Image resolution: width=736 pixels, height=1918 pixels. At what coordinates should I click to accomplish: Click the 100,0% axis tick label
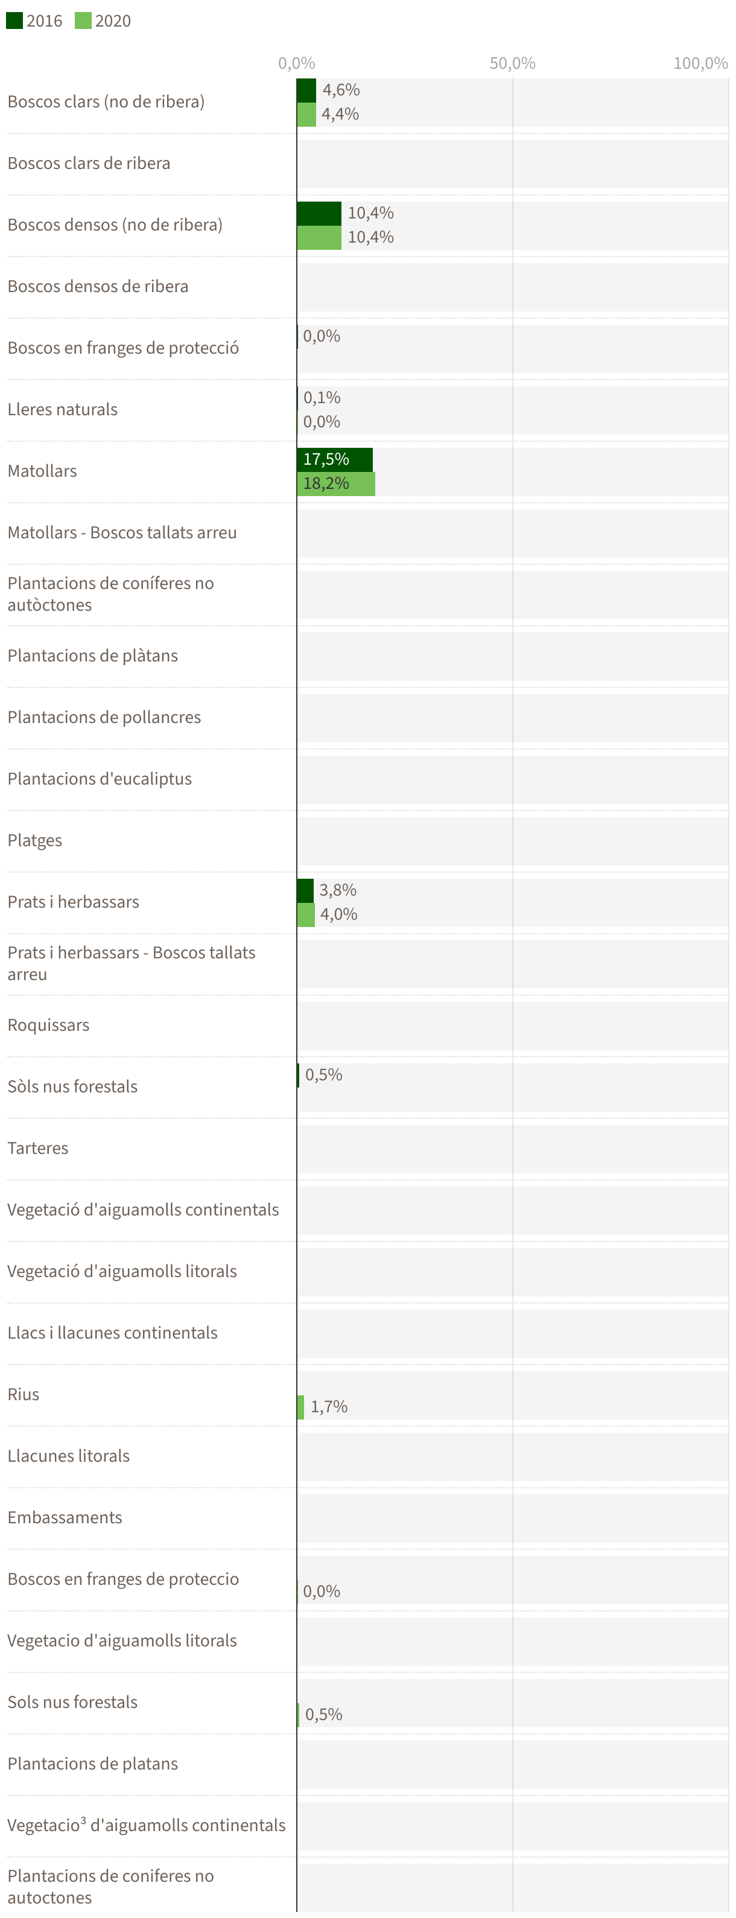coord(700,63)
